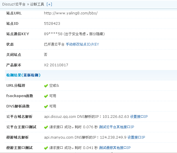Click the 站点URL label
177x153 pixels.
pyautogui.click(x=14, y=13)
